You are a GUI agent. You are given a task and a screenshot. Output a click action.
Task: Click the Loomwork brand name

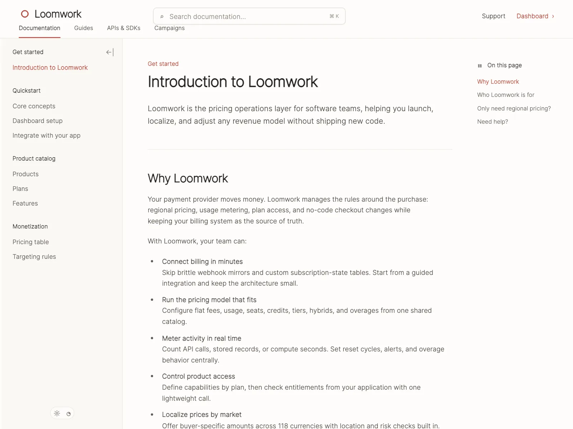(x=58, y=14)
